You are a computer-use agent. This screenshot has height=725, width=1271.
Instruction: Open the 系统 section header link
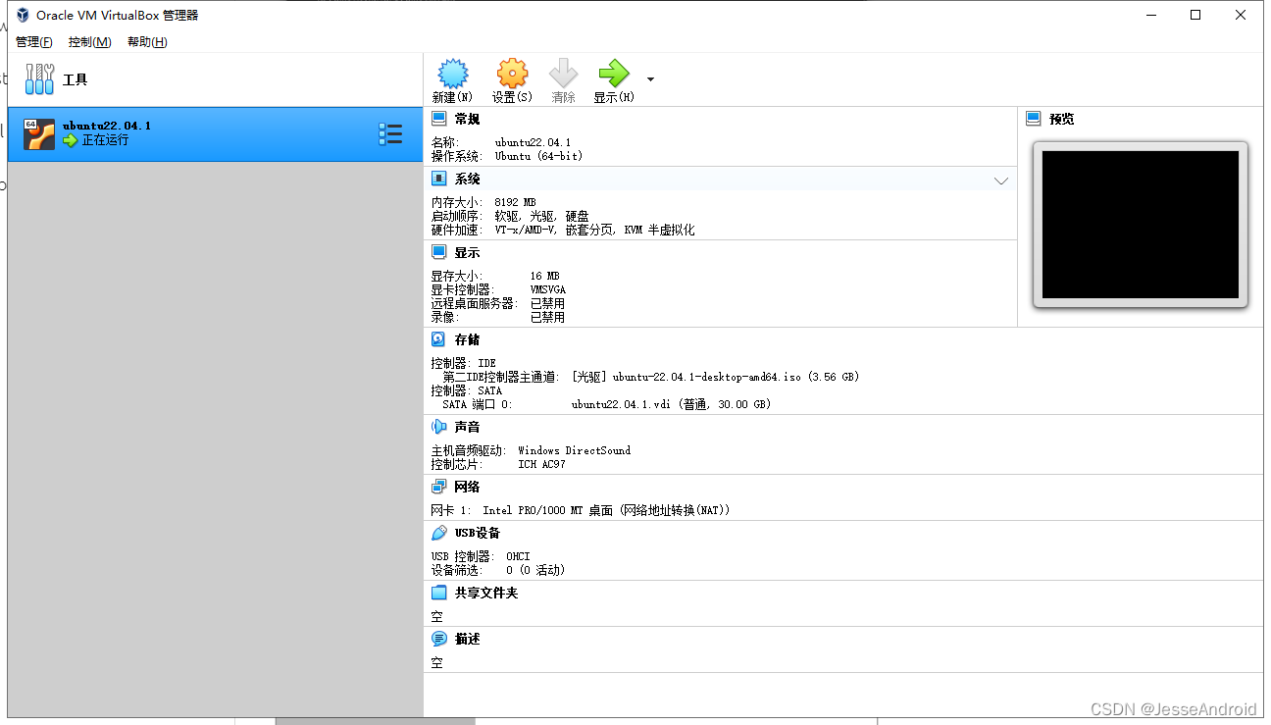point(468,179)
